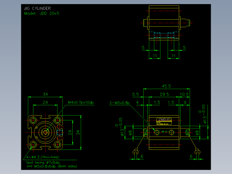The image size is (232, 174).
Task: Click the 45.5 overall length dimension
Action: point(166,86)
